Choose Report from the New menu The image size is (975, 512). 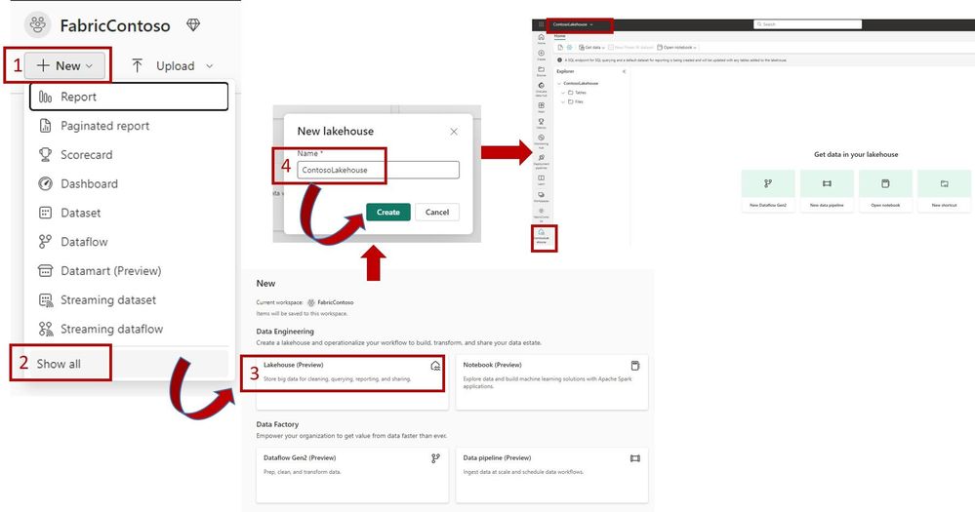[x=129, y=97]
